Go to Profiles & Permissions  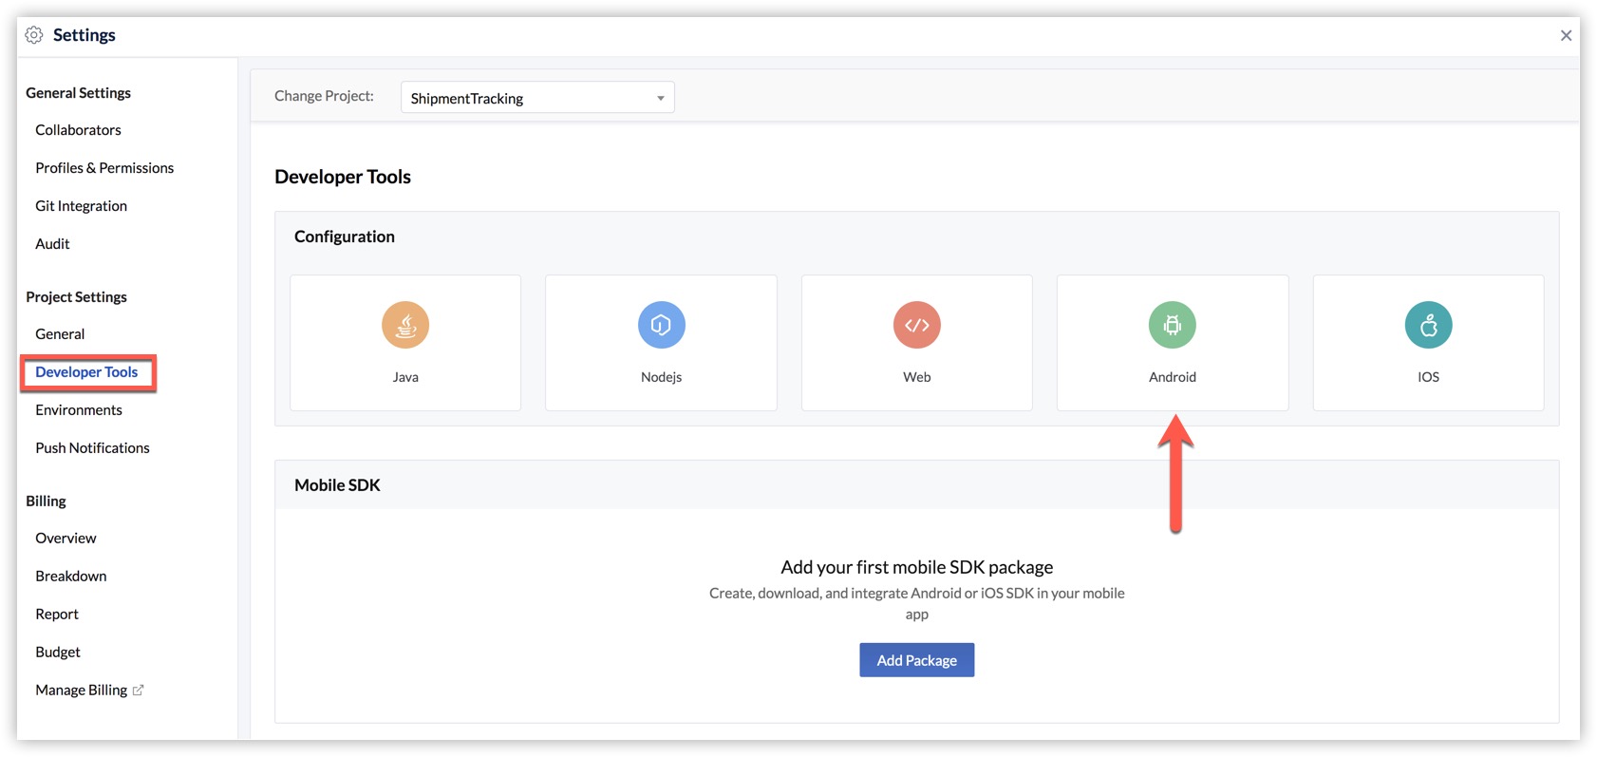pyautogui.click(x=104, y=168)
